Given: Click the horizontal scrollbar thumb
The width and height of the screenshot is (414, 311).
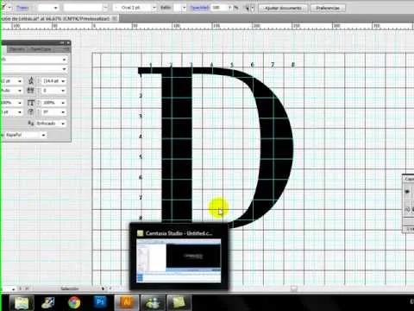Looking at the screenshot, I should (293, 289).
